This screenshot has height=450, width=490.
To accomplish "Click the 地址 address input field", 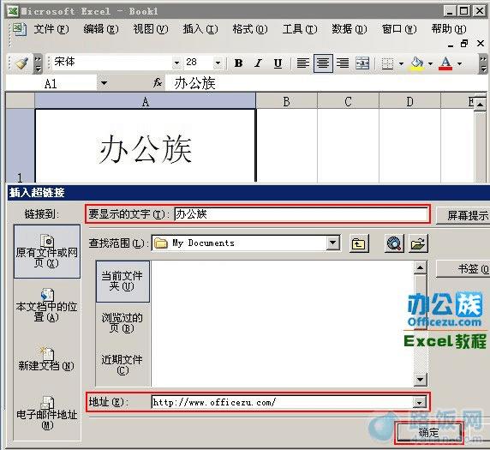I will (283, 402).
